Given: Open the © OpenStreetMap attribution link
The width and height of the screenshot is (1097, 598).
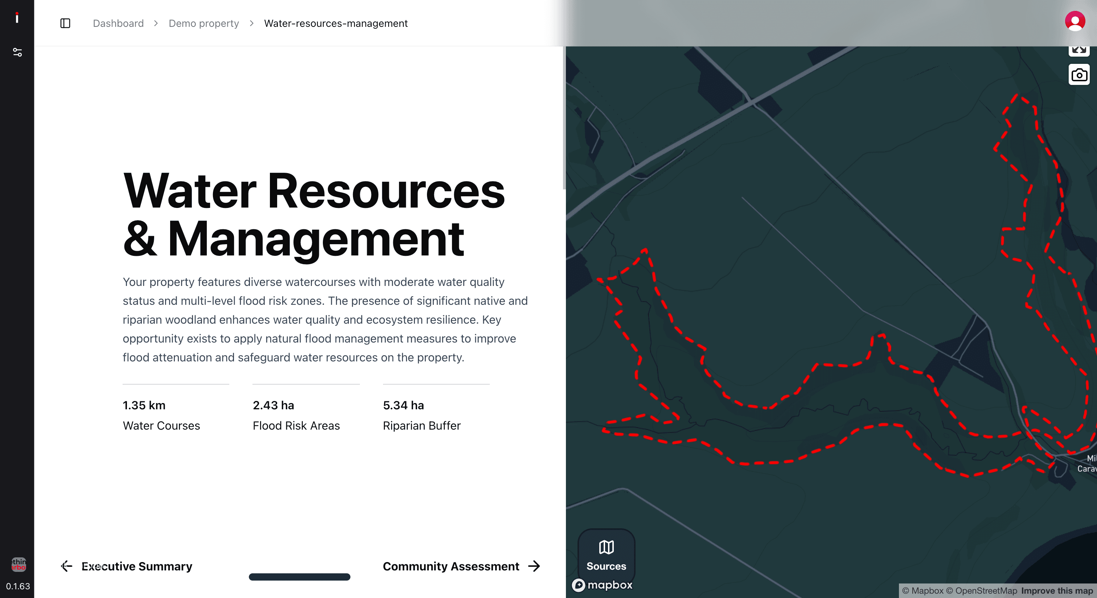Looking at the screenshot, I should 981,590.
